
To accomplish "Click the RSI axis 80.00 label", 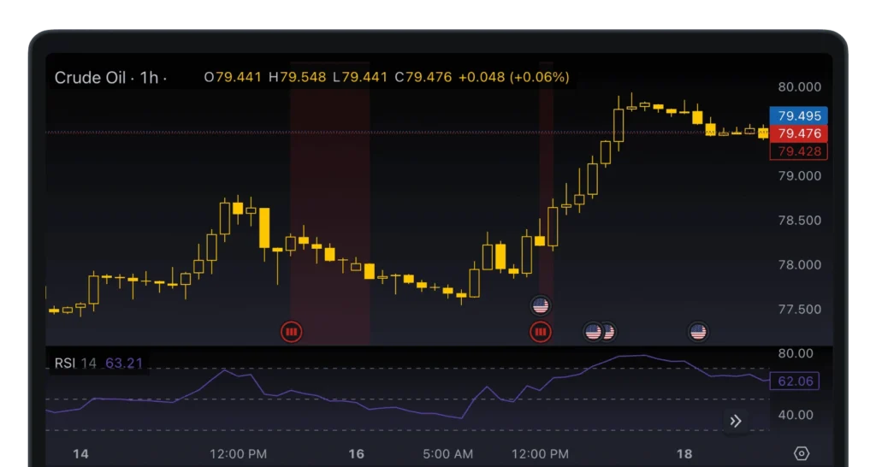I will pyautogui.click(x=796, y=353).
